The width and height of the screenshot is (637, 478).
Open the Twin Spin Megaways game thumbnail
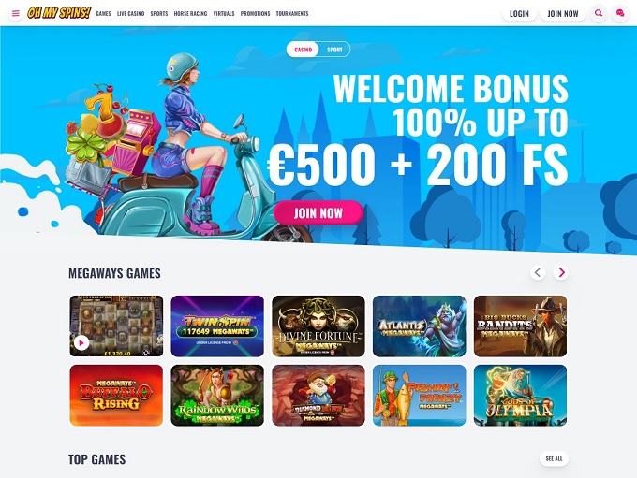point(217,326)
